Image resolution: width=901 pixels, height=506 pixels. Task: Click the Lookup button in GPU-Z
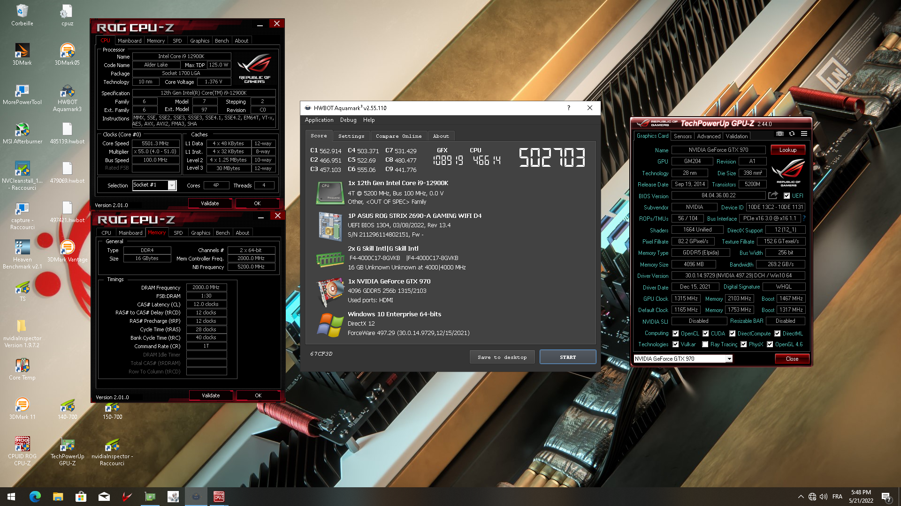coord(788,150)
